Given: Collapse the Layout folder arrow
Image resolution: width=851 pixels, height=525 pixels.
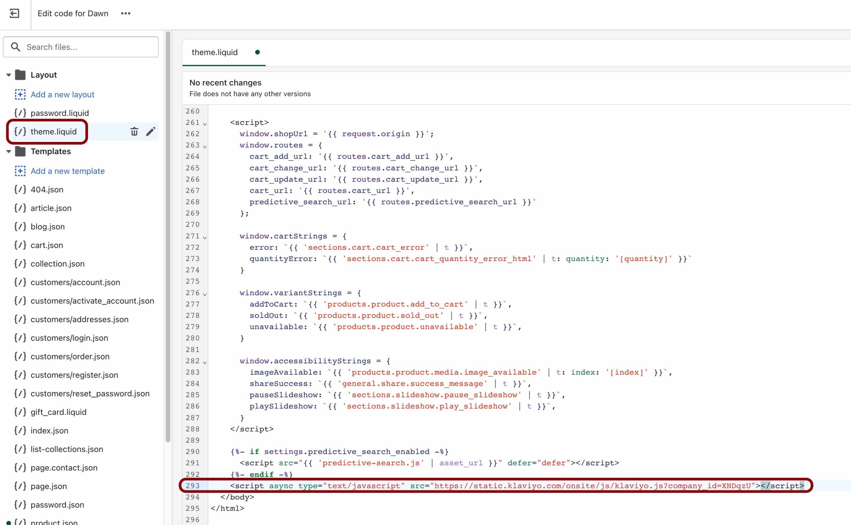Looking at the screenshot, I should click(x=9, y=75).
